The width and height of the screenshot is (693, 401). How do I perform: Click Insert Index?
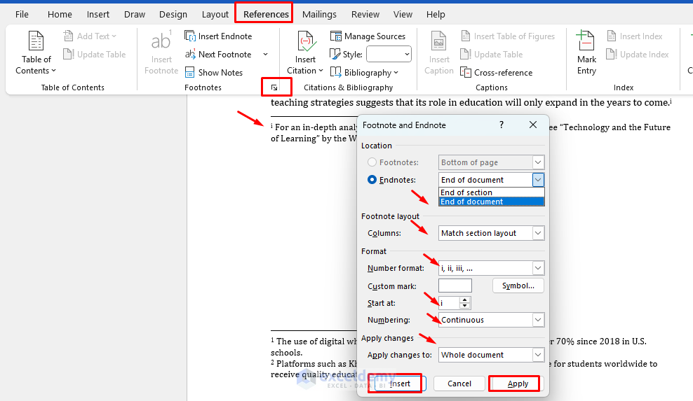tap(635, 36)
